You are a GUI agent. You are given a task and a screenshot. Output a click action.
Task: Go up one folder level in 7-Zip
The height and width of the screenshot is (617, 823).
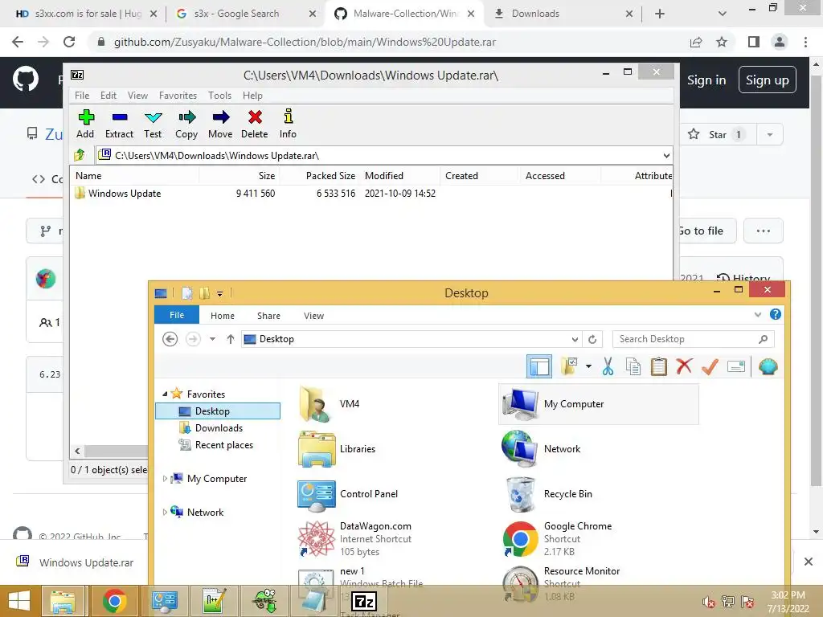(x=80, y=155)
